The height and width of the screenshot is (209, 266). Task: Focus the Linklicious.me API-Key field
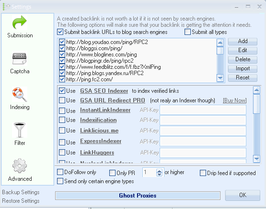click(x=203, y=131)
